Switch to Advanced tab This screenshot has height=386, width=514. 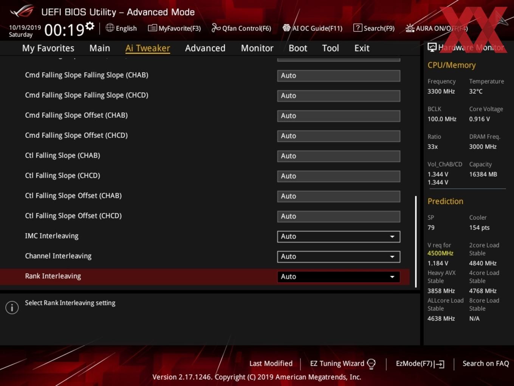[x=205, y=48]
